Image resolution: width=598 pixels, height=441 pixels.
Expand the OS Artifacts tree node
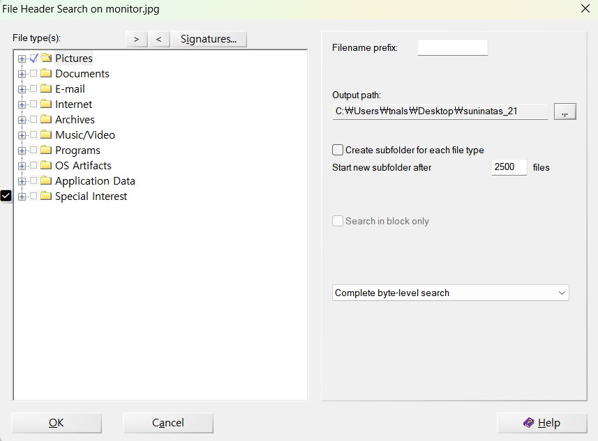pyautogui.click(x=22, y=166)
